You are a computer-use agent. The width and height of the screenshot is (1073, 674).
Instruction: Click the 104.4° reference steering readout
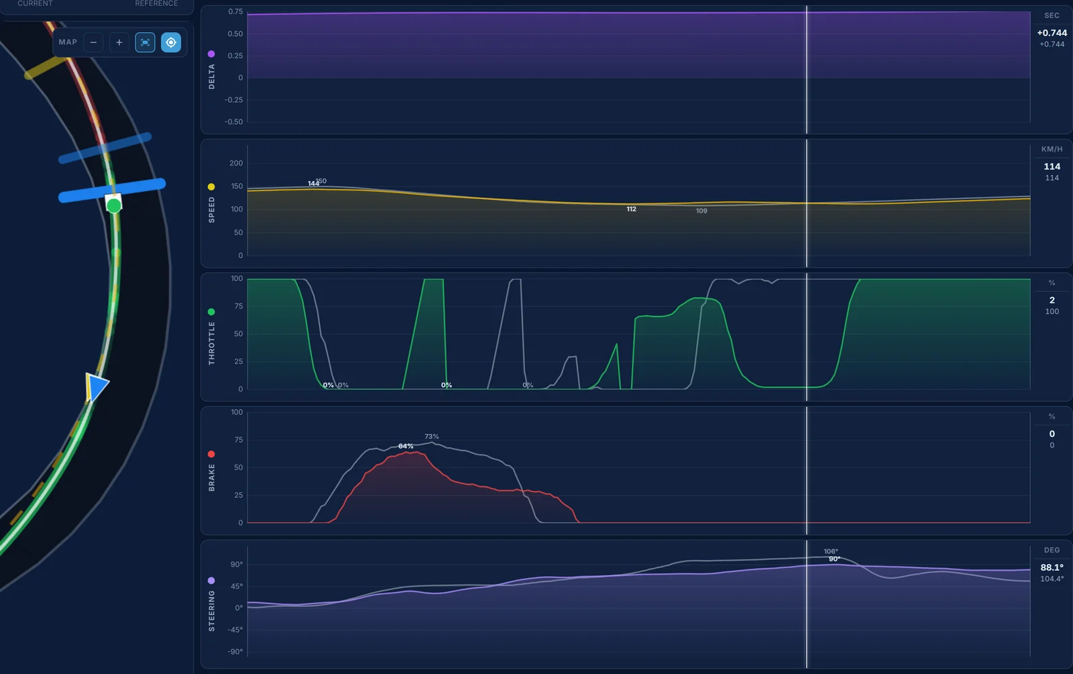[x=1052, y=579]
